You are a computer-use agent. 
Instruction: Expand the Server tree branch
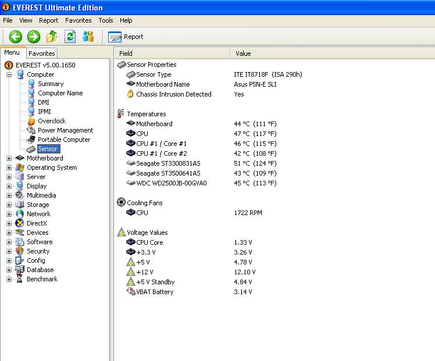tap(9, 177)
